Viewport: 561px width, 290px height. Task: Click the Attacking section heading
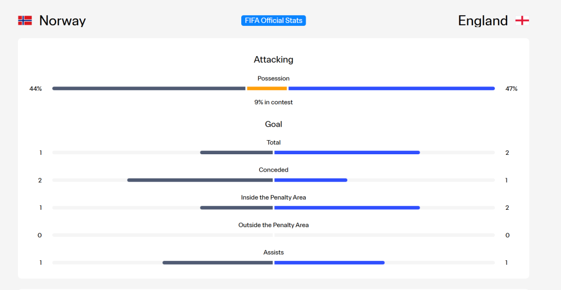tap(273, 59)
